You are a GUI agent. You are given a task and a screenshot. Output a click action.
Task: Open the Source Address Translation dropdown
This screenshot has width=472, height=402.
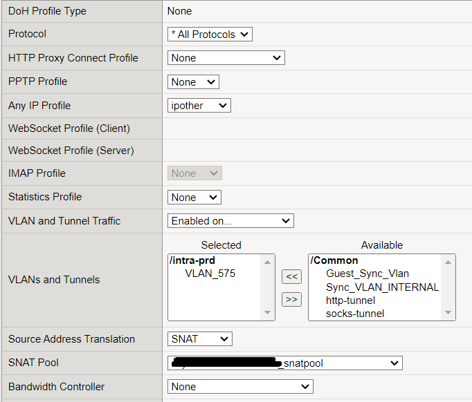(x=199, y=339)
